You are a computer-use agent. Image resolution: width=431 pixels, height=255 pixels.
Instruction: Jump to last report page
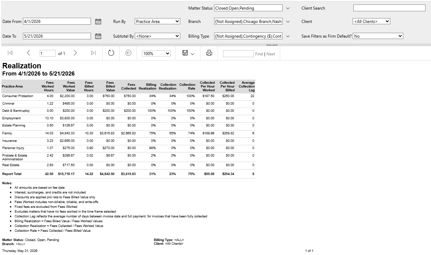93,53
